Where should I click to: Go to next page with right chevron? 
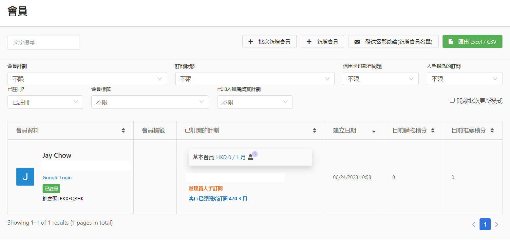(x=497, y=225)
